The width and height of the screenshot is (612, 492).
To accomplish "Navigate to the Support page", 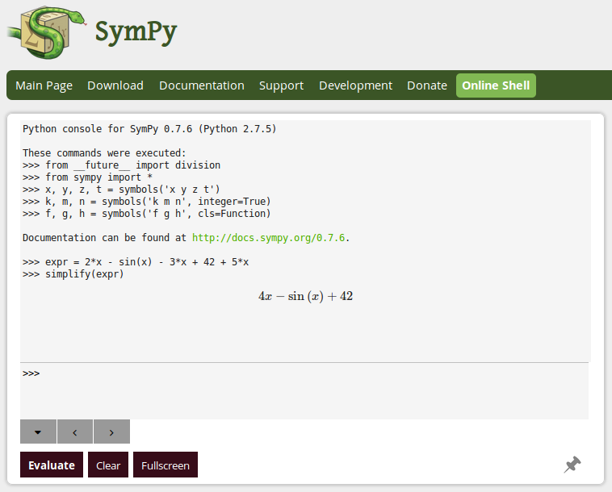I will 281,85.
